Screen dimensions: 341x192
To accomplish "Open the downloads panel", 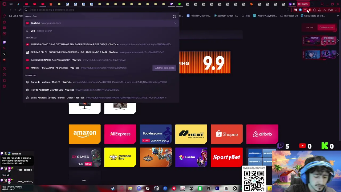I will [x=324, y=10].
